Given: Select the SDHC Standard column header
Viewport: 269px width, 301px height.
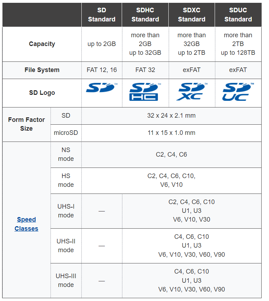Looking at the screenshot, I should [x=145, y=15].
